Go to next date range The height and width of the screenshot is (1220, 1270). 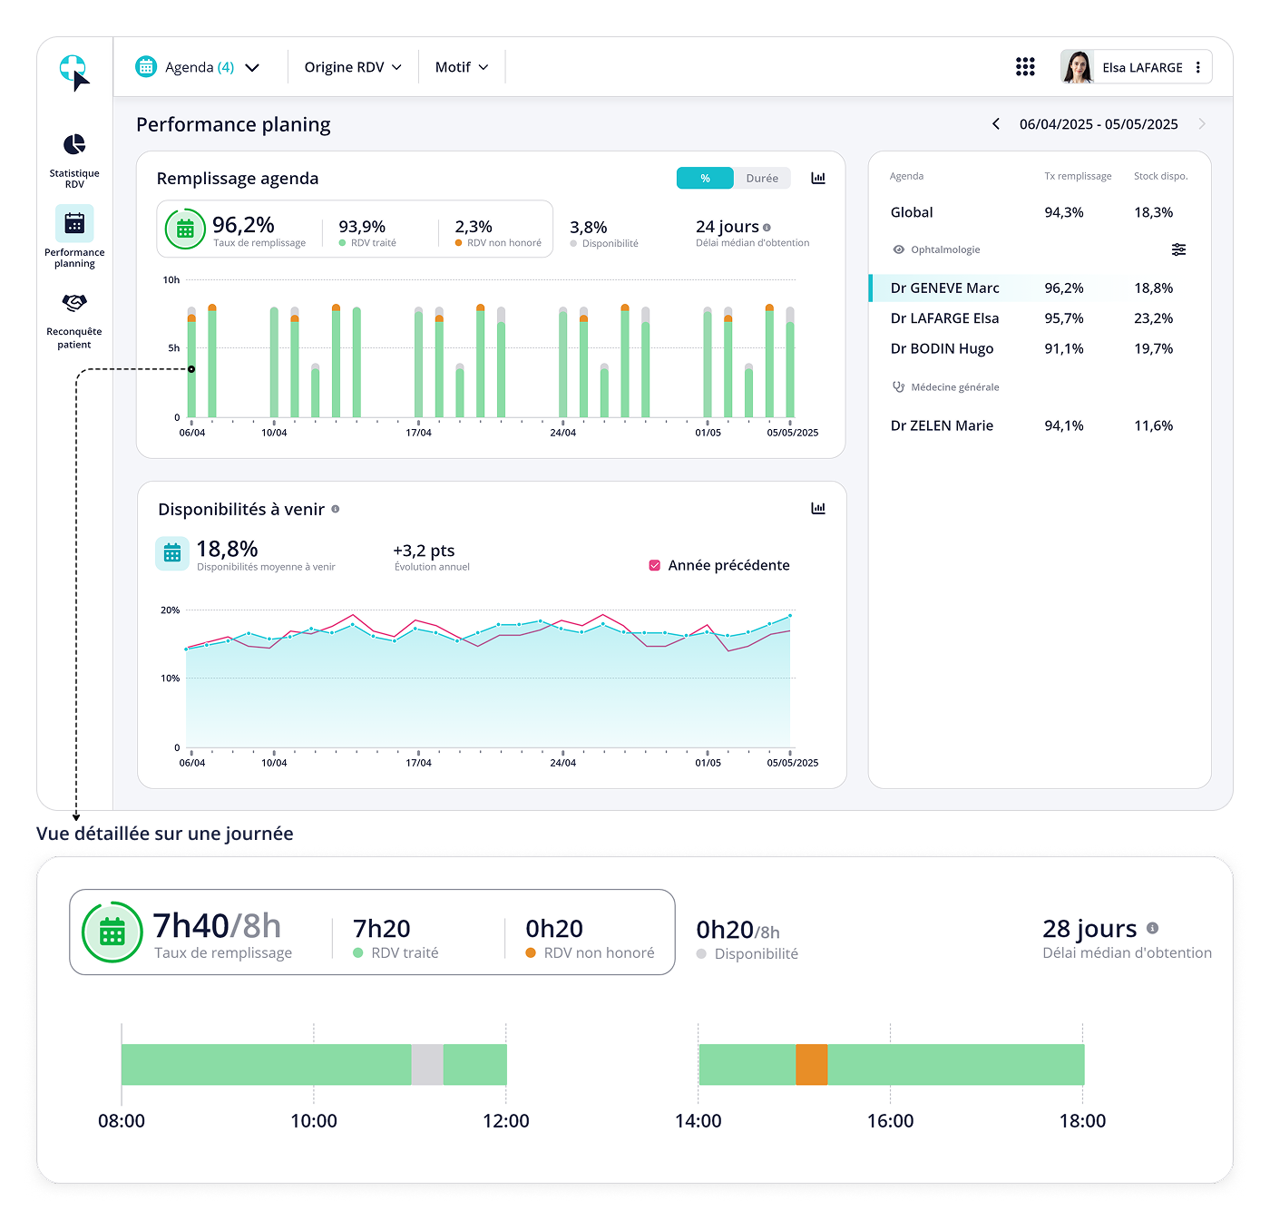coord(1202,123)
